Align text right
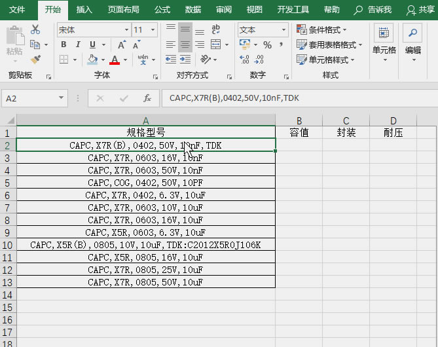 (200, 45)
